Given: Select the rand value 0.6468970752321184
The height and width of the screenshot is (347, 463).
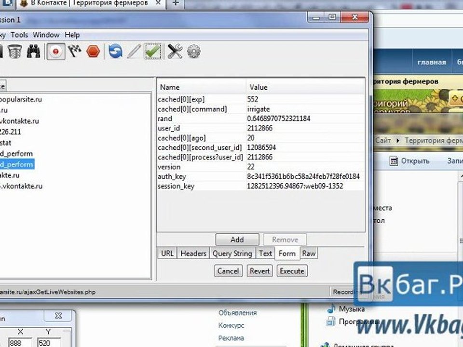Looking at the screenshot, I should click(x=278, y=119).
